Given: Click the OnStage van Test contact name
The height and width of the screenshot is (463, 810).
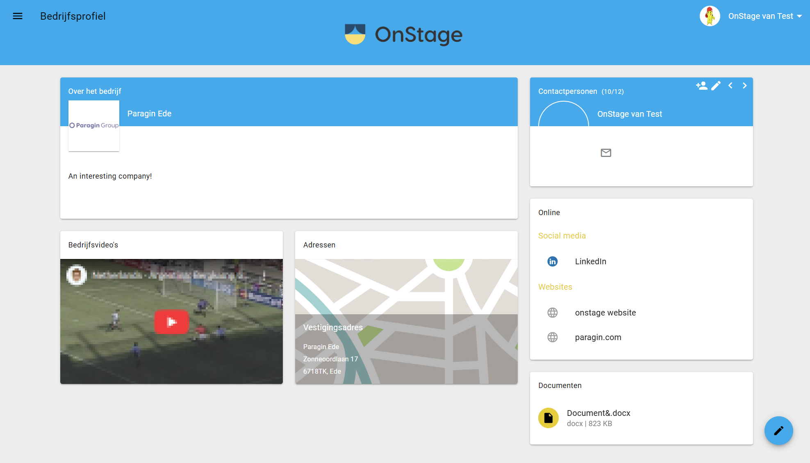Looking at the screenshot, I should 629,114.
